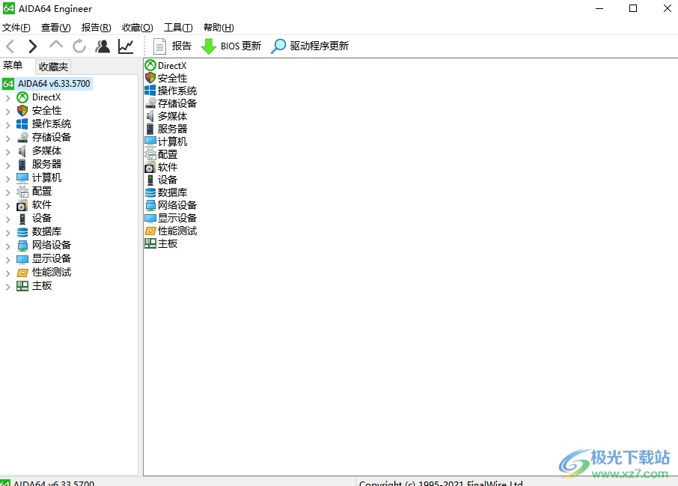Click the 驱动程序更新 toolbar label
This screenshot has height=486, width=678.
[x=319, y=46]
